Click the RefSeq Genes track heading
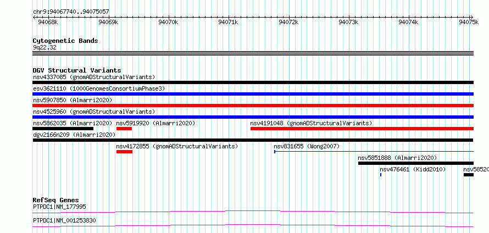 tap(56, 200)
